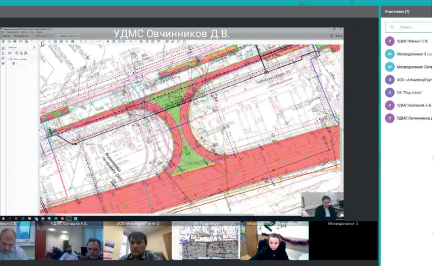Switch to the Главная tab
Screen dimensions: 434x266
6,36
